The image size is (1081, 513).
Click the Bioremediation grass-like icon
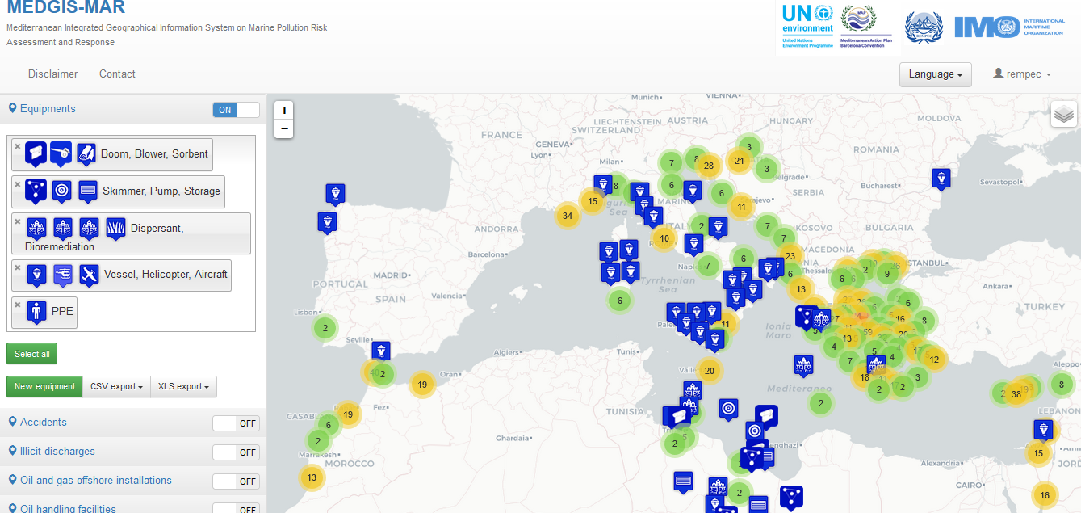[115, 229]
